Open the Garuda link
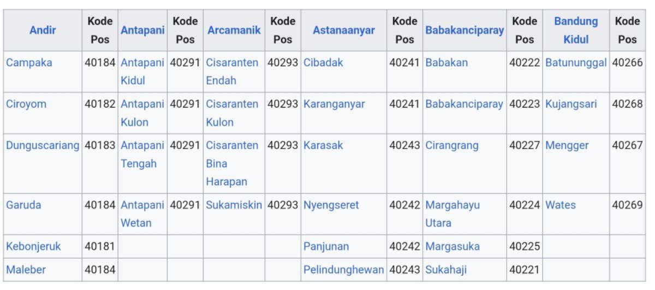This screenshot has width=655, height=290. pos(23,205)
